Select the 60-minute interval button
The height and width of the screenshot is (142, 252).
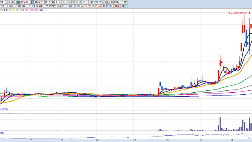80,2
